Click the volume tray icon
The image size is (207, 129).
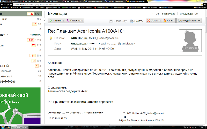[x=196, y=127]
